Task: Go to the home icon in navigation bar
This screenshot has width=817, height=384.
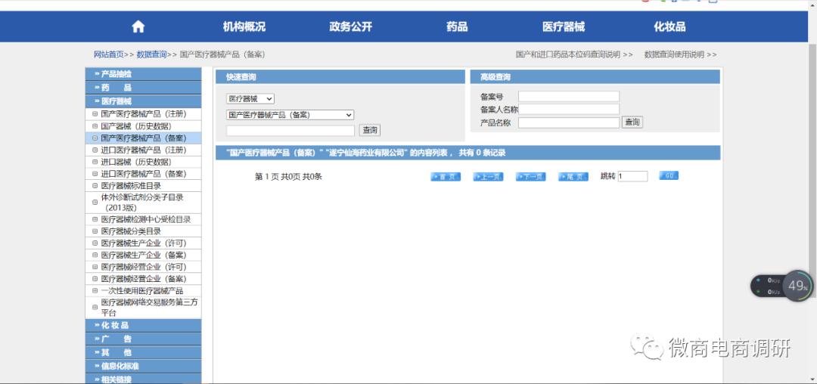Action: tap(138, 26)
